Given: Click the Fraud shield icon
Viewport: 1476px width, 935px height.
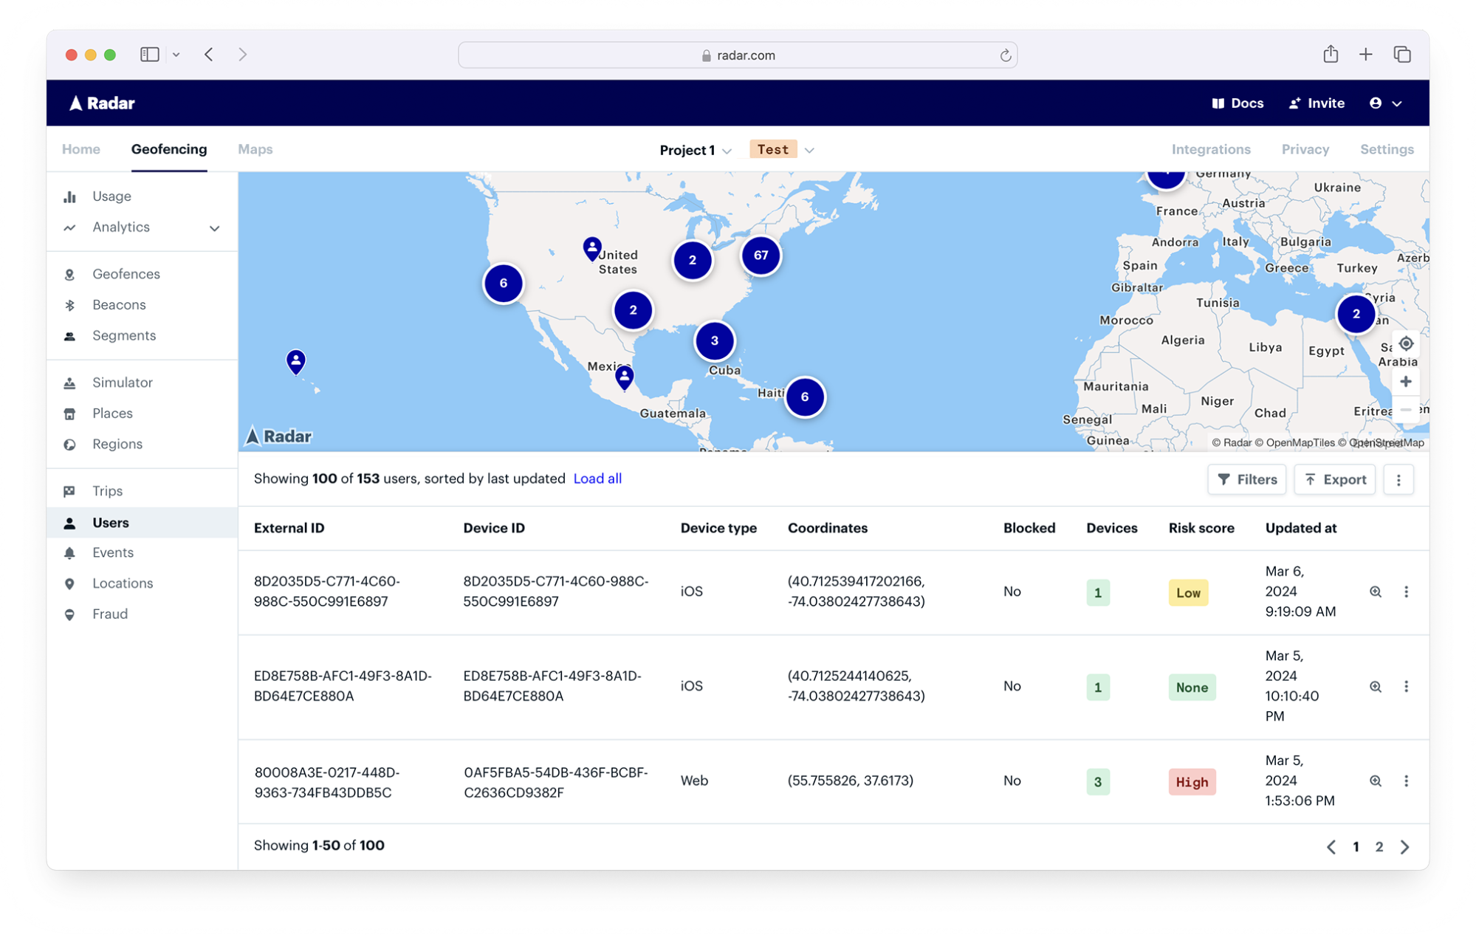Looking at the screenshot, I should coord(69,614).
